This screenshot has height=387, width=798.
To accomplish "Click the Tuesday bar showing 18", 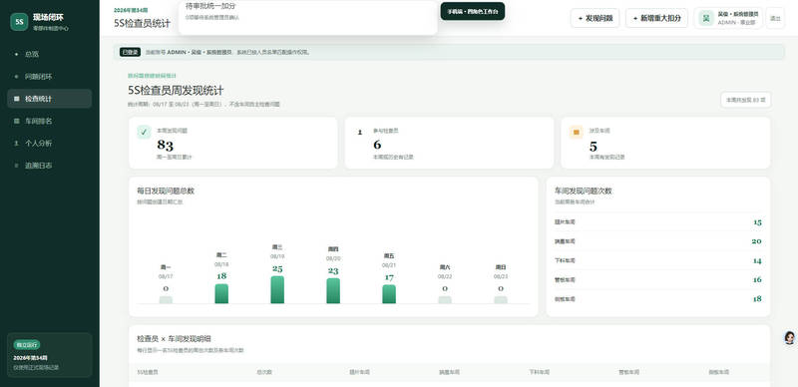I will click(x=221, y=294).
